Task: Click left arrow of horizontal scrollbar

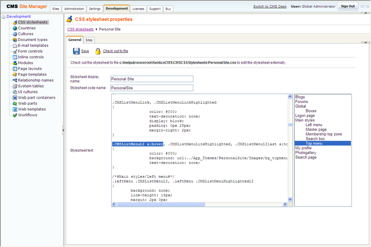Action: coord(114,204)
